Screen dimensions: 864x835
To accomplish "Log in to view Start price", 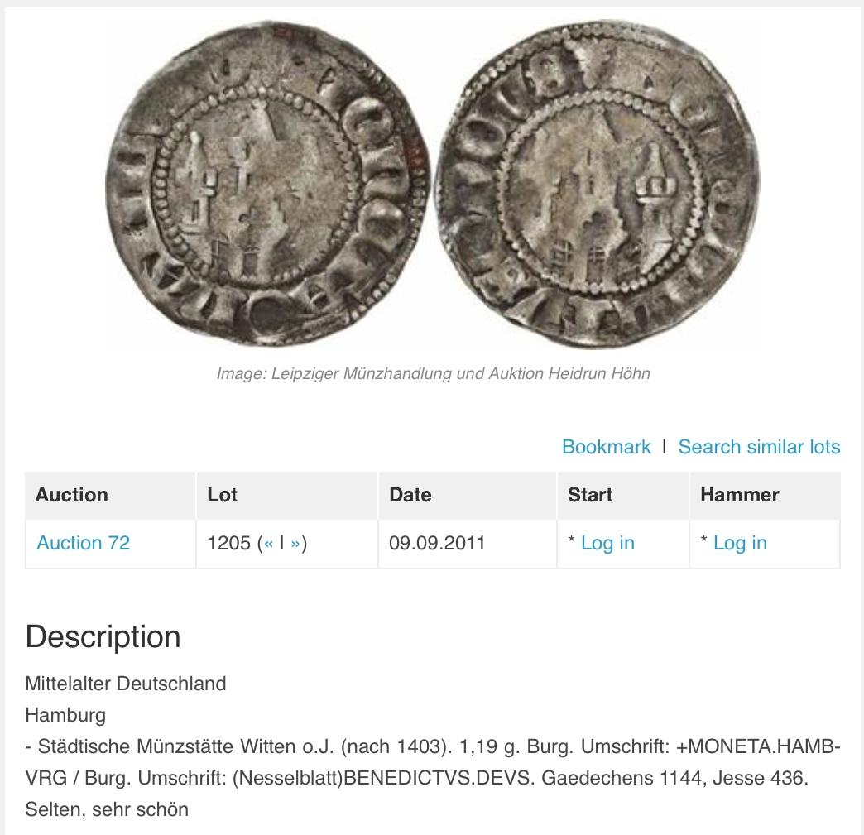I will (x=607, y=543).
